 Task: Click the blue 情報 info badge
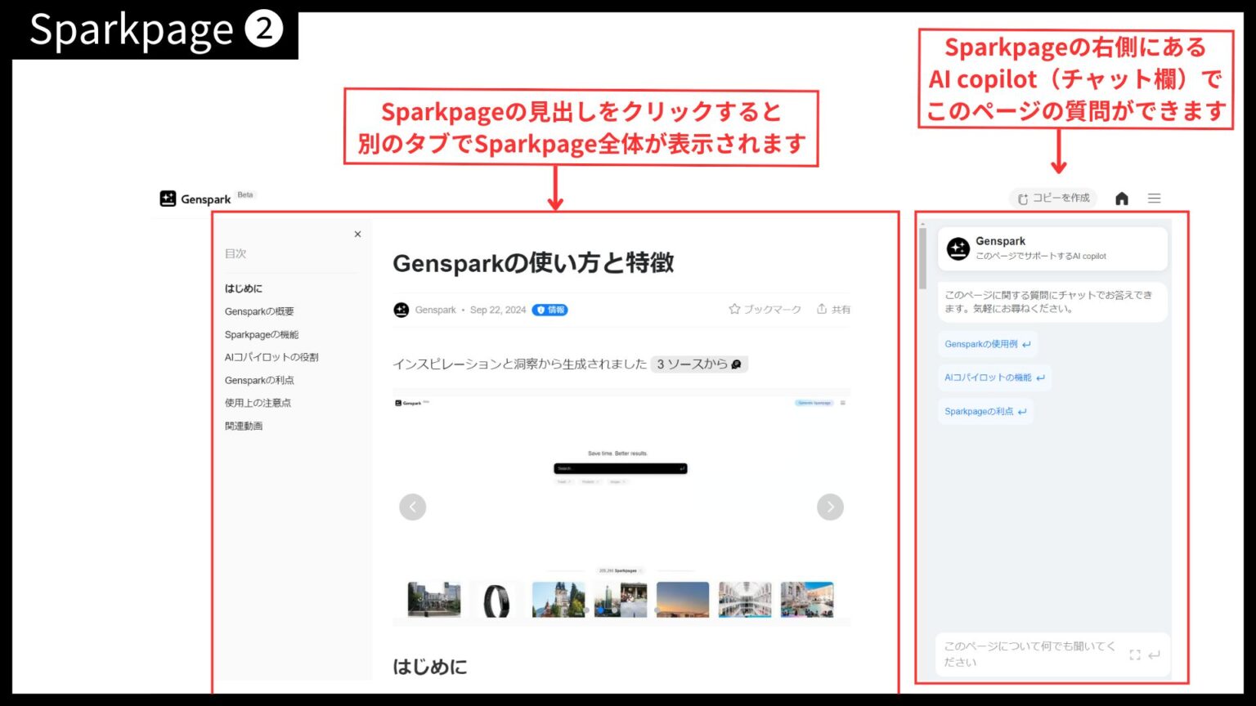coord(550,310)
